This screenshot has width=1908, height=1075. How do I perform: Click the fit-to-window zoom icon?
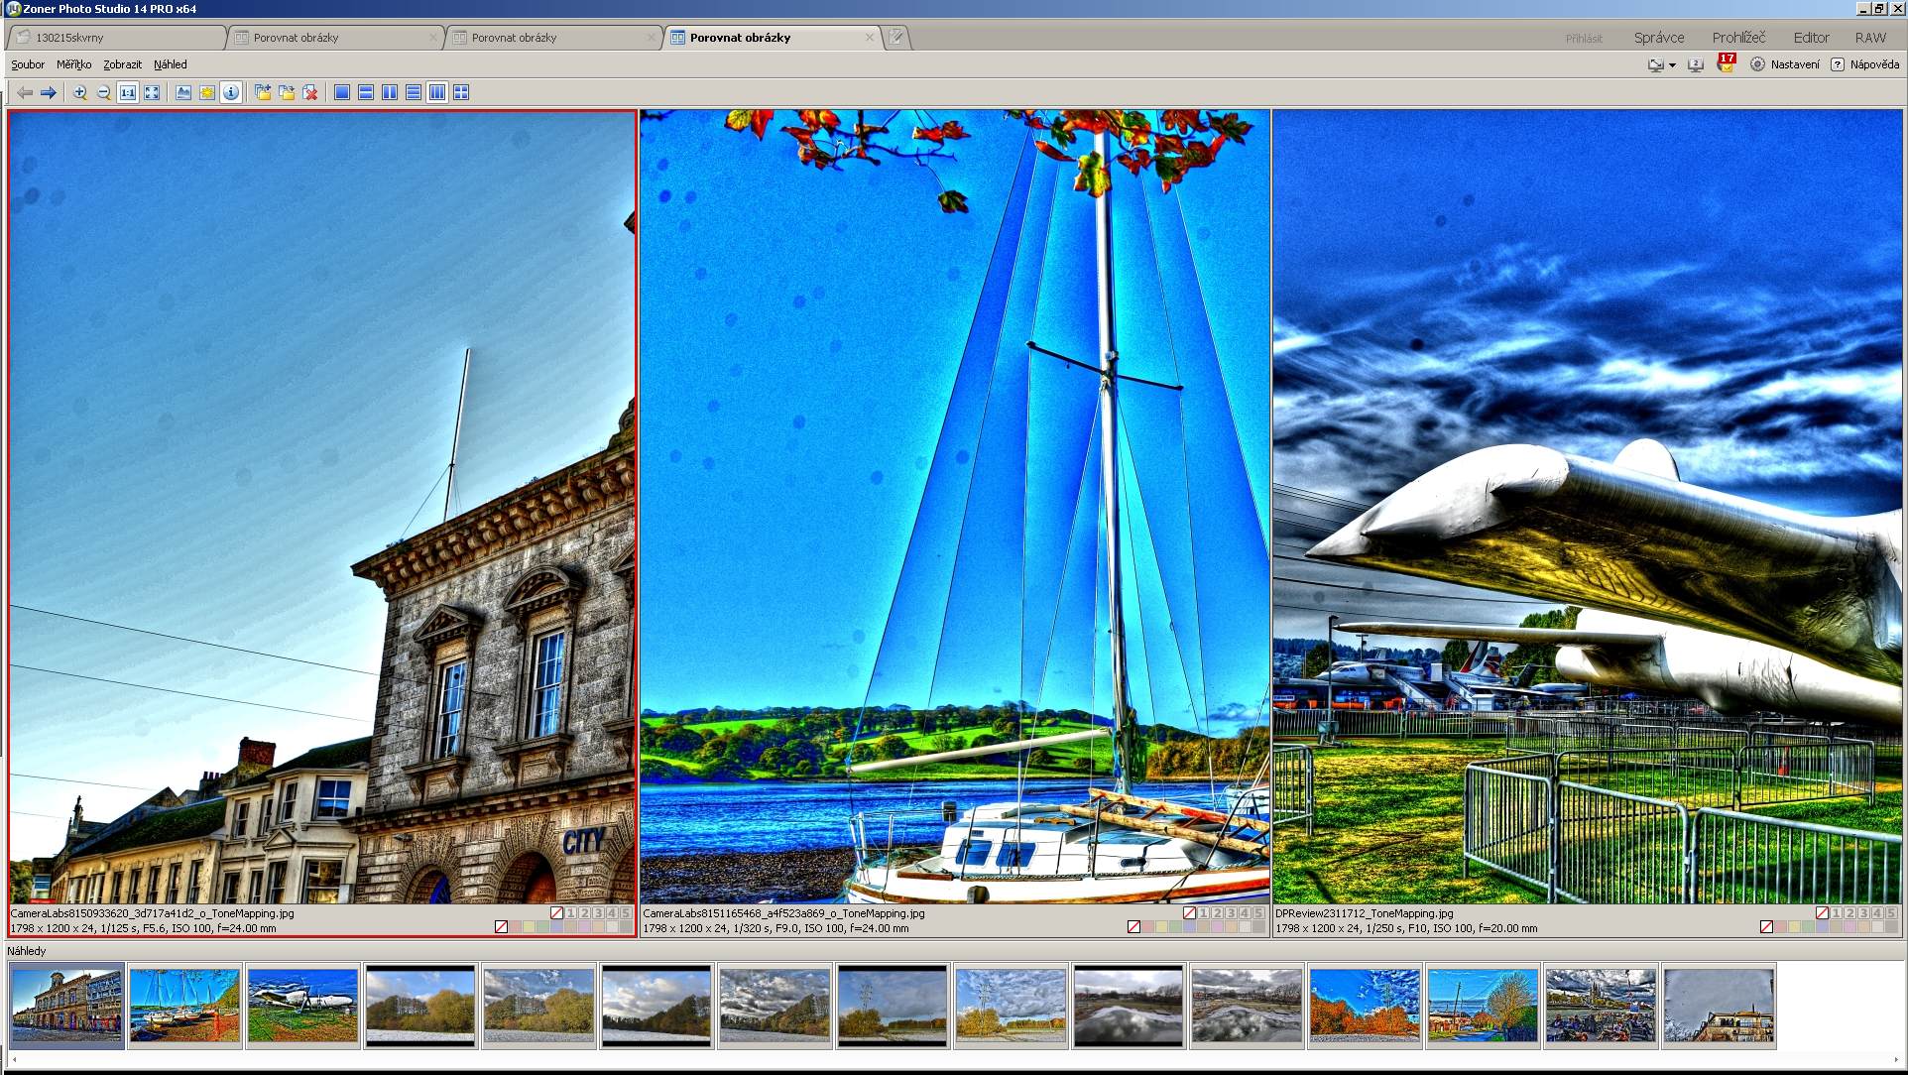152,92
